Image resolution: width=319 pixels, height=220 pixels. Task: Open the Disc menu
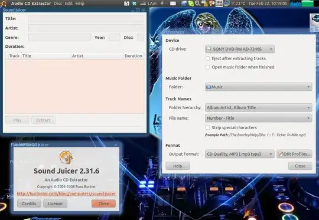click(58, 4)
